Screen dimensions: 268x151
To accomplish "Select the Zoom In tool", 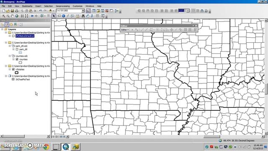I will pos(4,16).
